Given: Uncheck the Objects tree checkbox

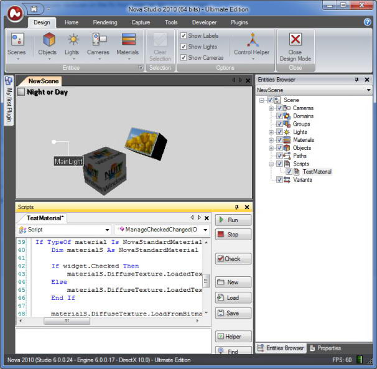Looking at the screenshot, I should tap(279, 147).
